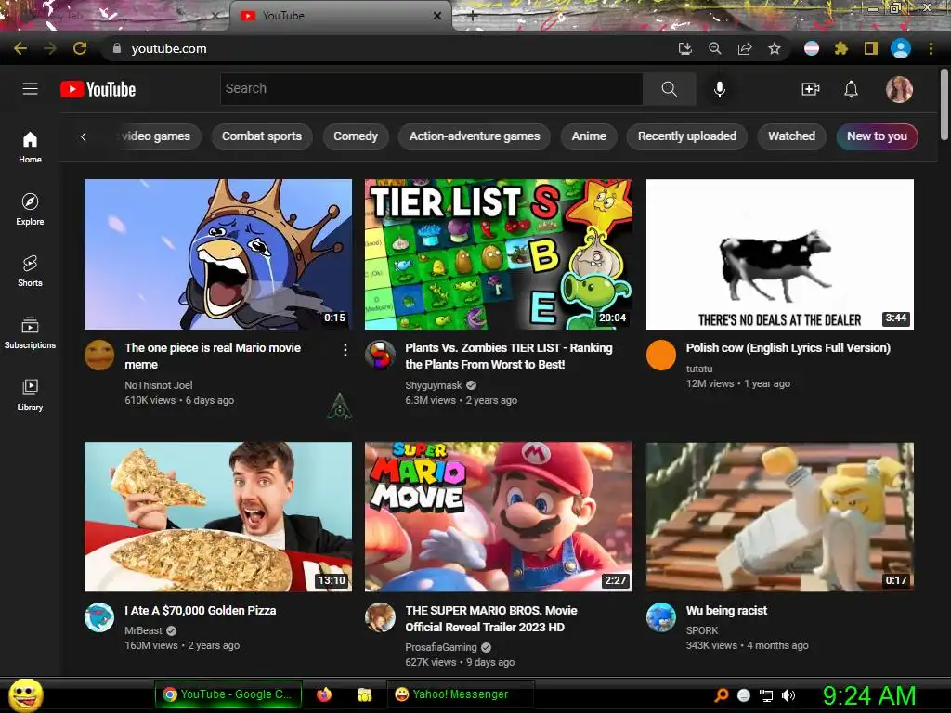
Task: Click the zoom magnifier icon in address bar
Action: [714, 48]
